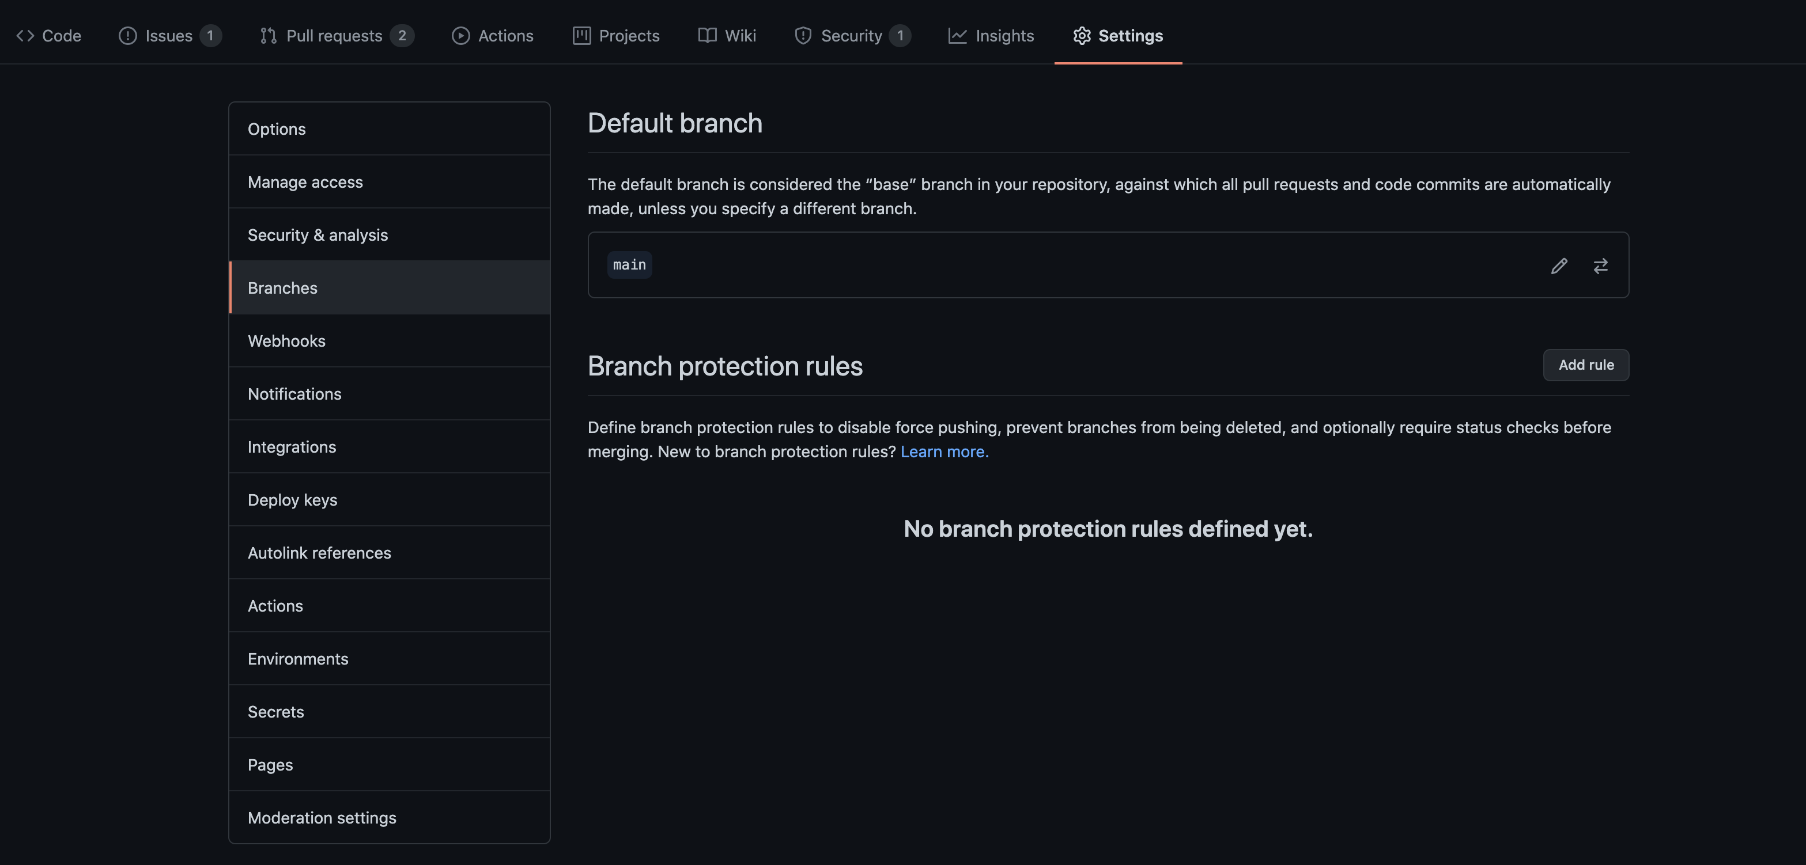Click the Actions play icon
Screen dimensions: 1806x865
click(462, 35)
